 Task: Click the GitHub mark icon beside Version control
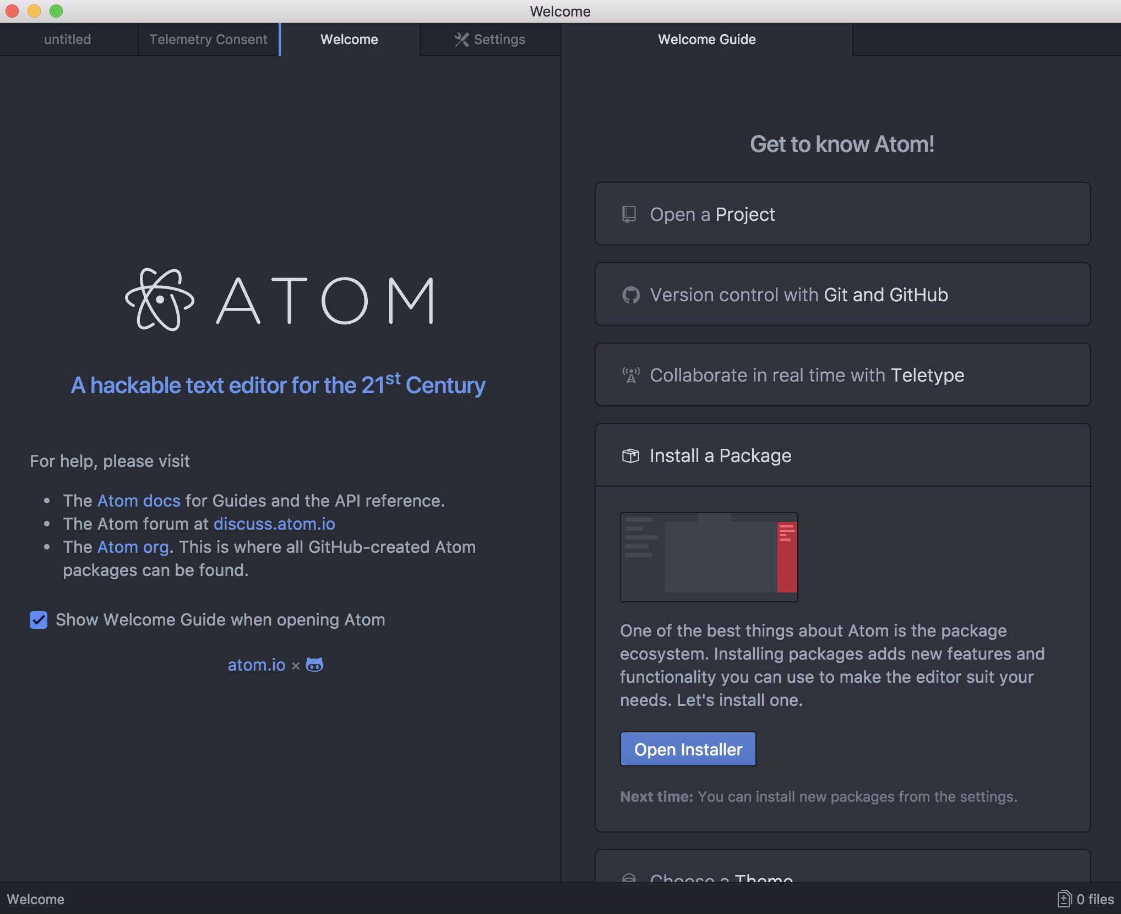(x=631, y=295)
